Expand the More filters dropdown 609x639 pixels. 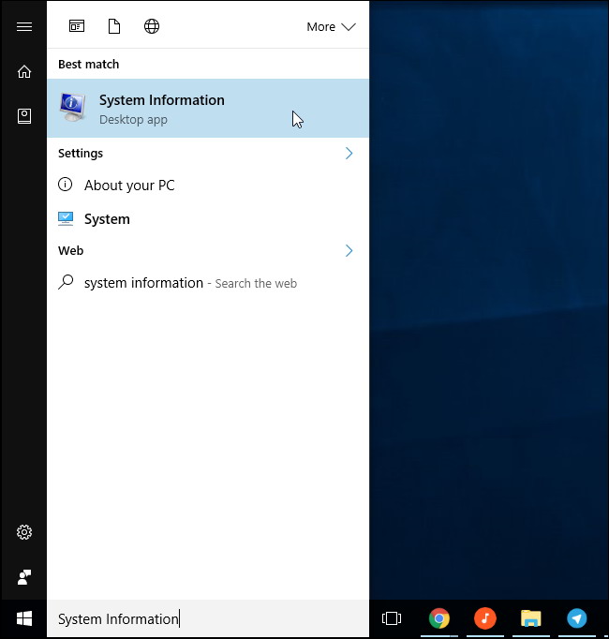point(331,26)
